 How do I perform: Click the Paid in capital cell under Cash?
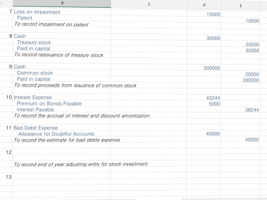click(x=33, y=49)
